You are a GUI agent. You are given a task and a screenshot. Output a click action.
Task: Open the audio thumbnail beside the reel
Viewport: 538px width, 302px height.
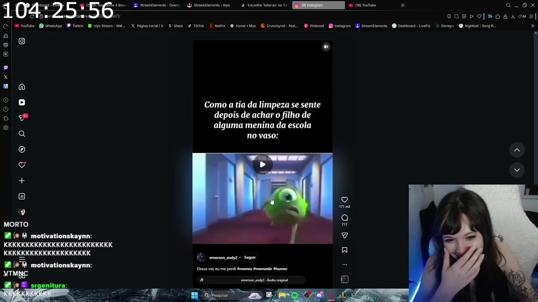(345, 279)
